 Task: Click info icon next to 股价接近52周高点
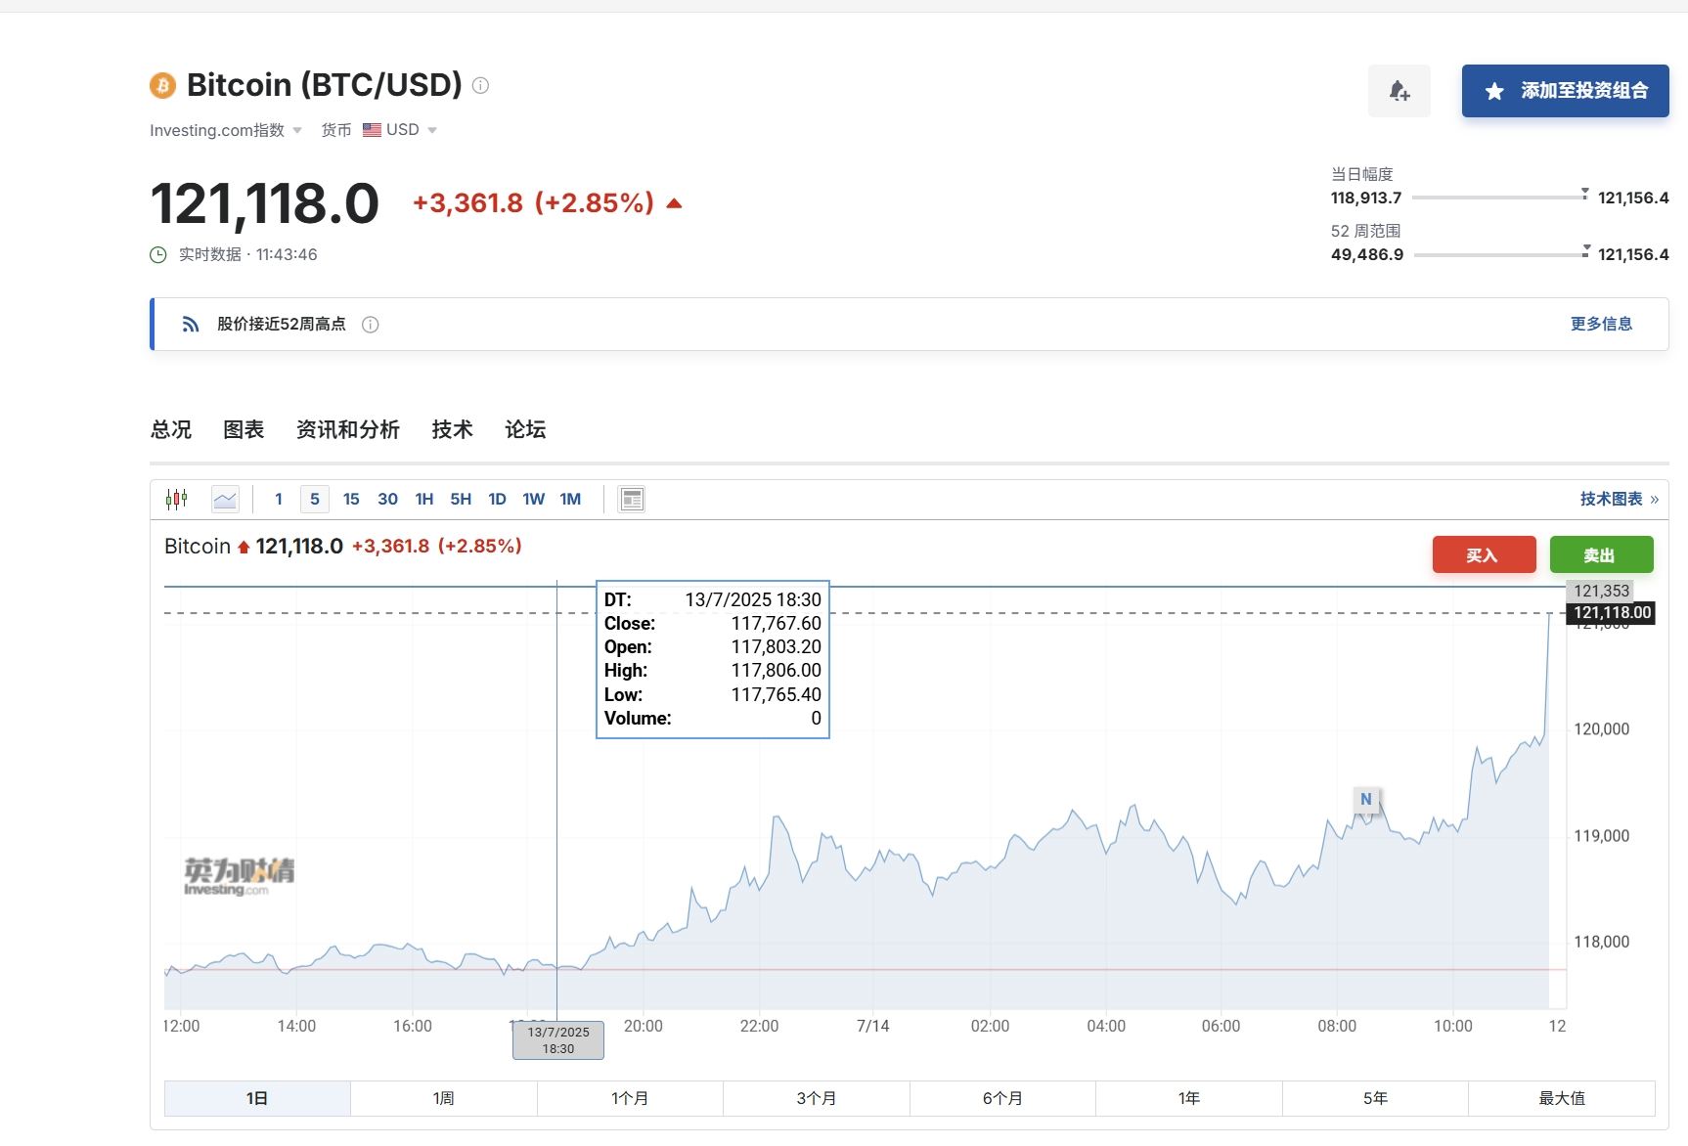(x=371, y=325)
